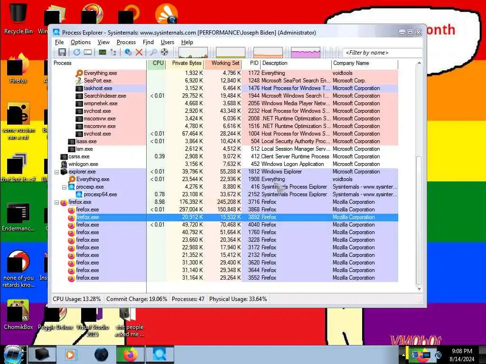
Task: Click the Windows Start orb
Action: (x=13, y=355)
